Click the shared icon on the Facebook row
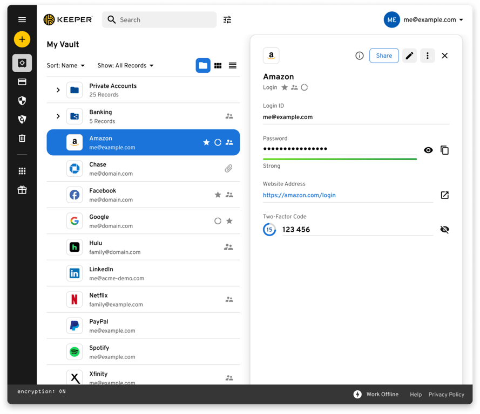 click(229, 195)
